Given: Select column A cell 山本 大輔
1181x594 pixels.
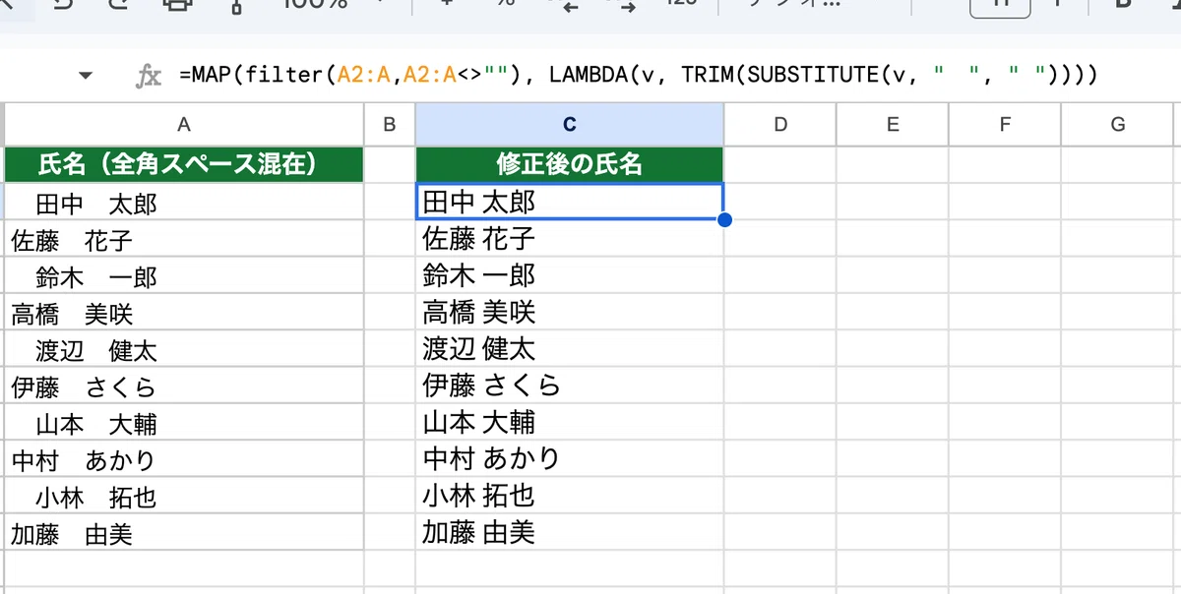Looking at the screenshot, I should [184, 423].
